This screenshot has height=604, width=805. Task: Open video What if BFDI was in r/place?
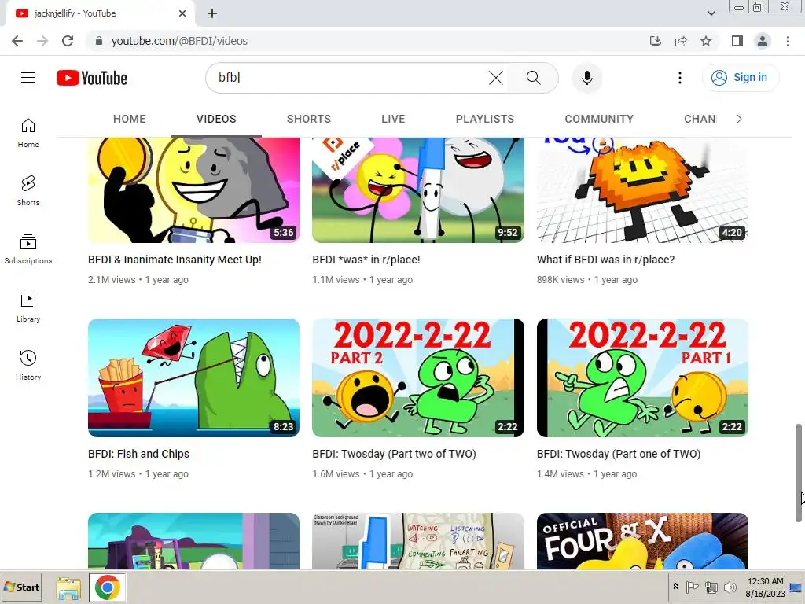[x=606, y=260]
